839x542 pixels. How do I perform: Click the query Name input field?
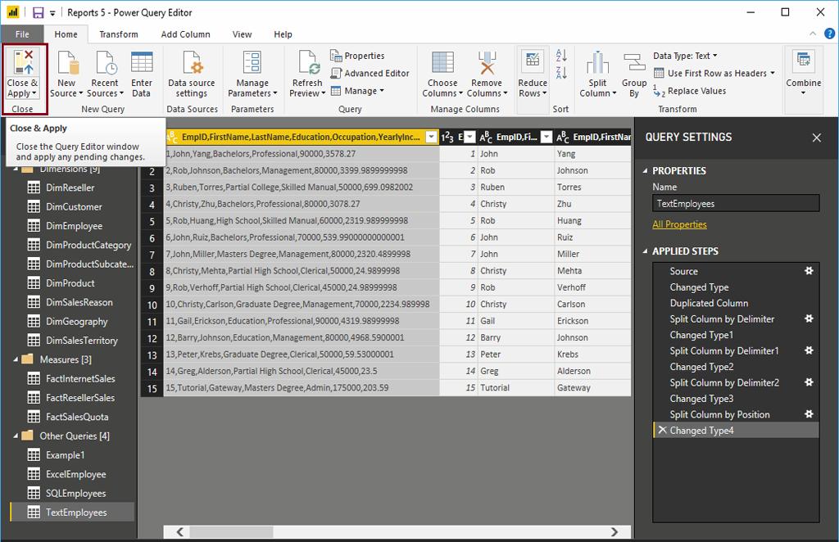(x=735, y=204)
